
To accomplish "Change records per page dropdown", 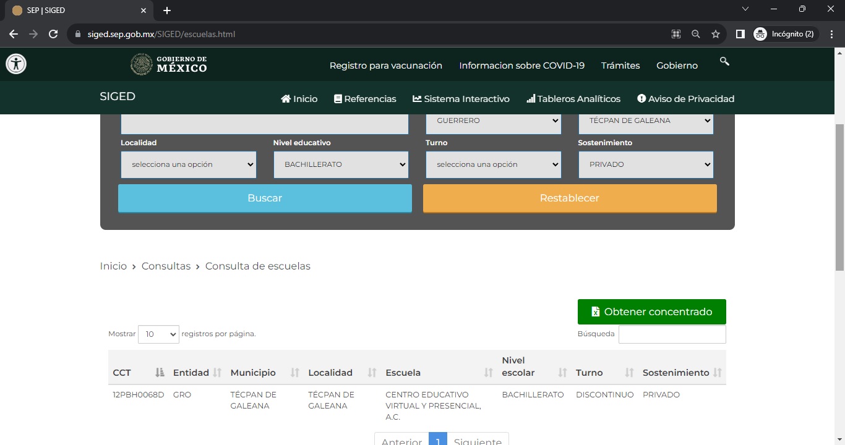I will click(158, 334).
